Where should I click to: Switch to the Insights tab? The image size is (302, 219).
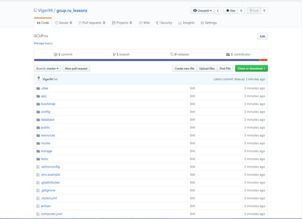(x=186, y=23)
